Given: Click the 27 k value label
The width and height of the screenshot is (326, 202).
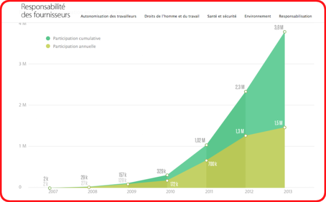Looking at the screenshot, I should (x=84, y=183).
